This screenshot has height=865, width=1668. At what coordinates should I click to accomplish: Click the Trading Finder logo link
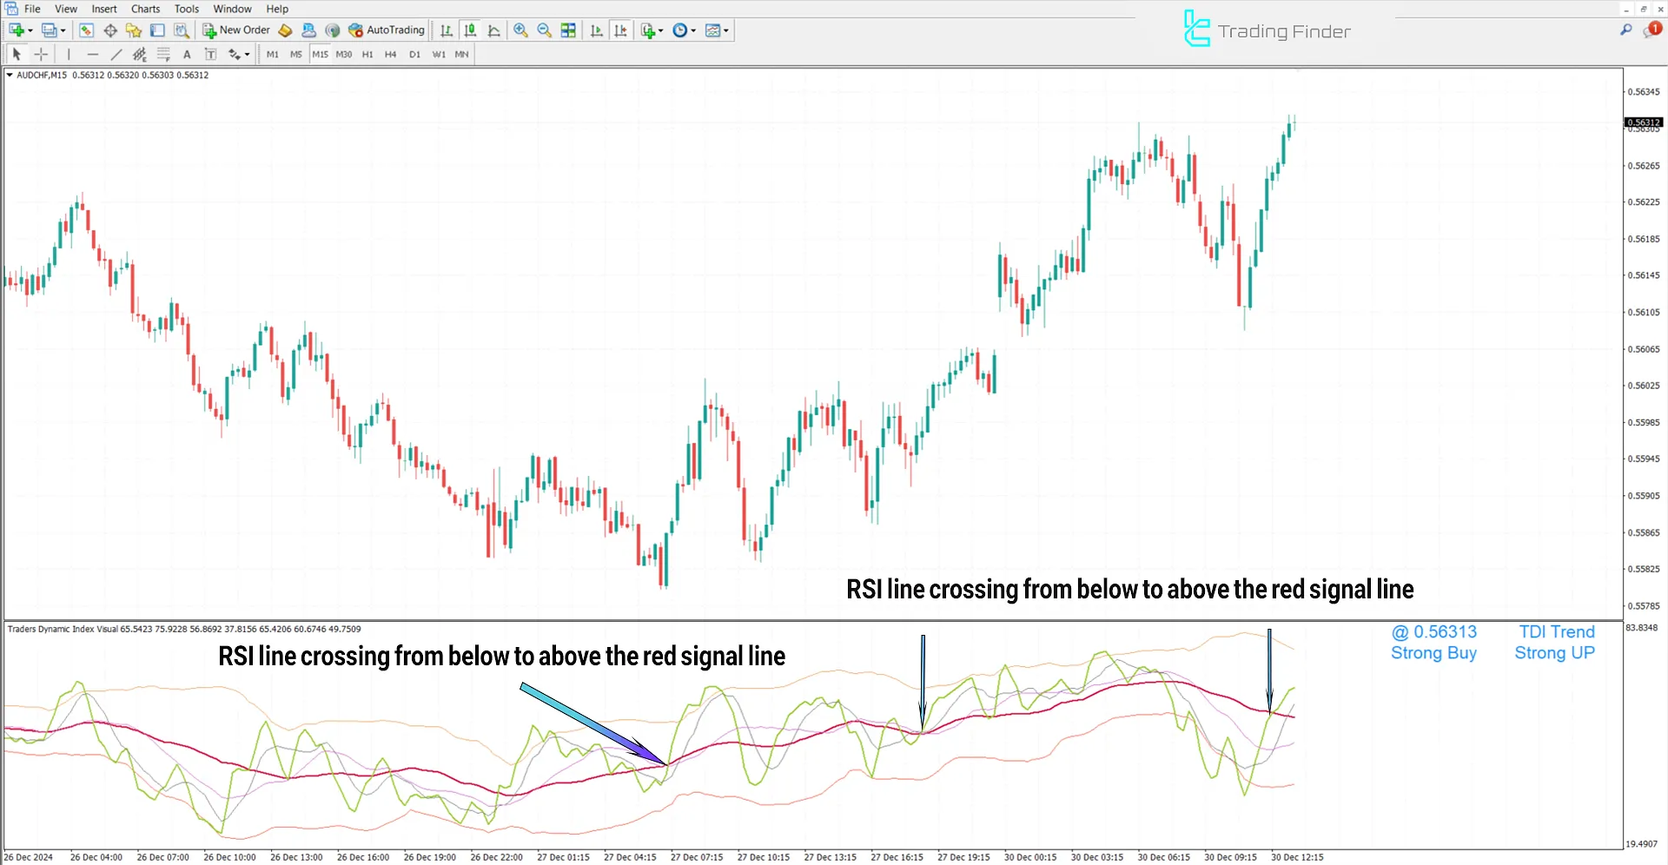click(x=1267, y=29)
